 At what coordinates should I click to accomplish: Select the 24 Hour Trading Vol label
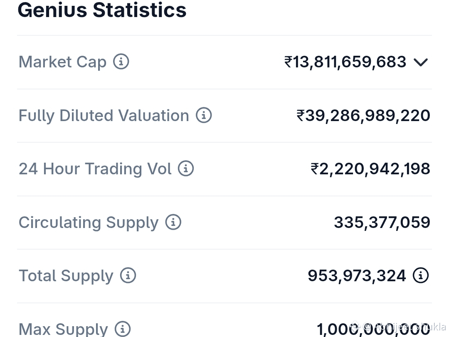[x=95, y=169]
